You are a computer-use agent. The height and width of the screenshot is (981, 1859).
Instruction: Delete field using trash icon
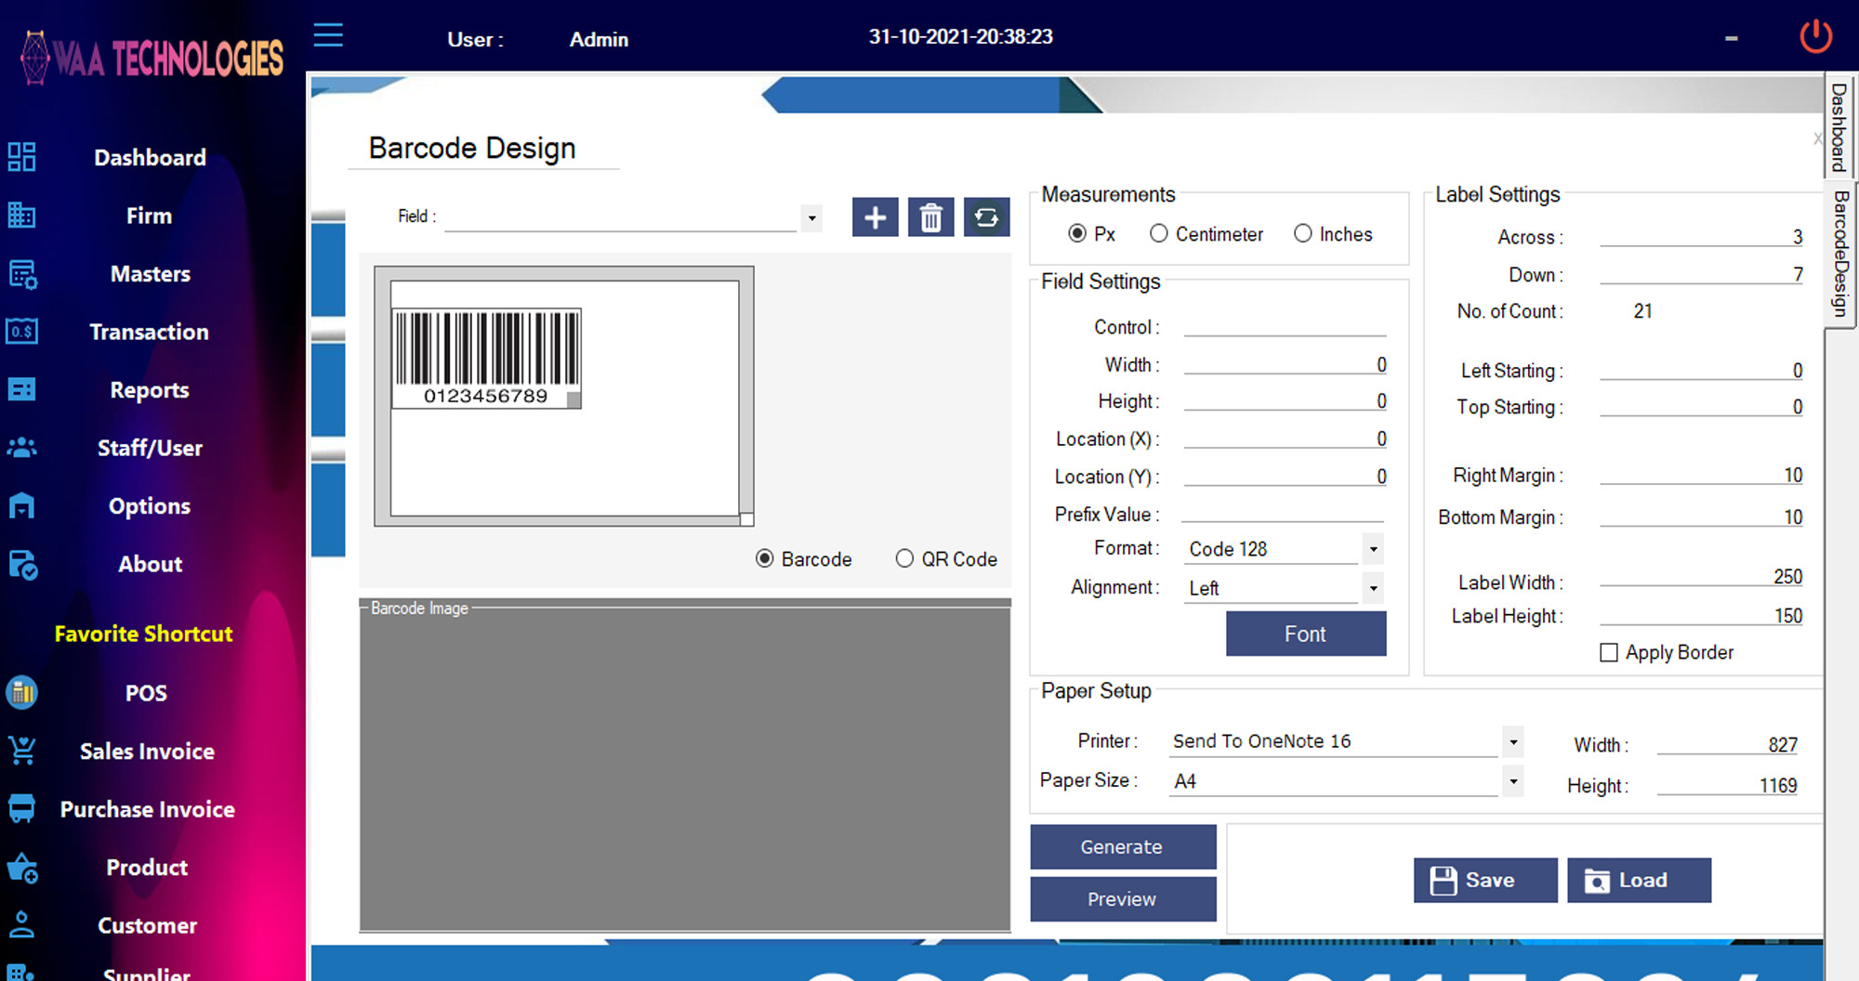coord(930,217)
